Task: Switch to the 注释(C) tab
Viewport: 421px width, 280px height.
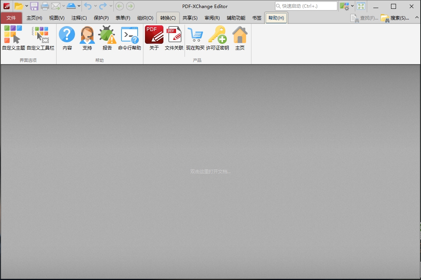Action: pyautogui.click(x=79, y=18)
